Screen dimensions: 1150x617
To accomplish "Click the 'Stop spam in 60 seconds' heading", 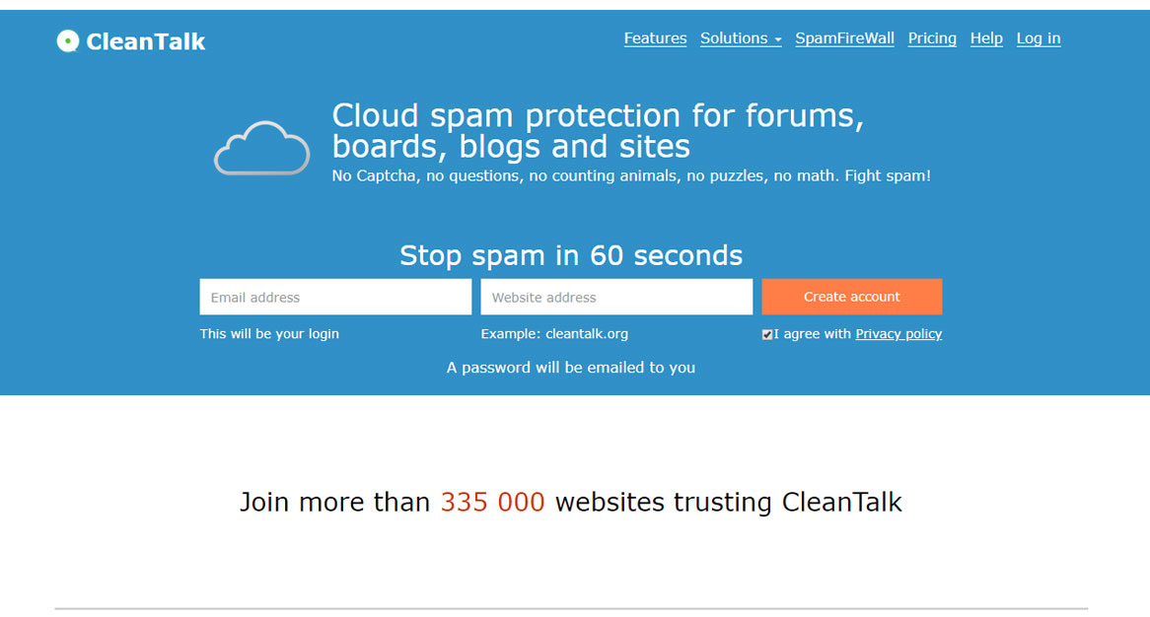I will click(x=570, y=255).
